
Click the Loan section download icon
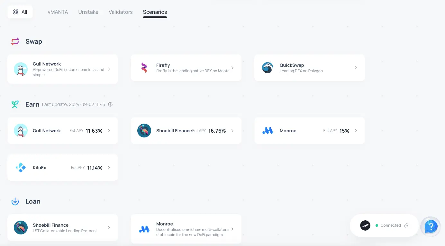(15, 201)
